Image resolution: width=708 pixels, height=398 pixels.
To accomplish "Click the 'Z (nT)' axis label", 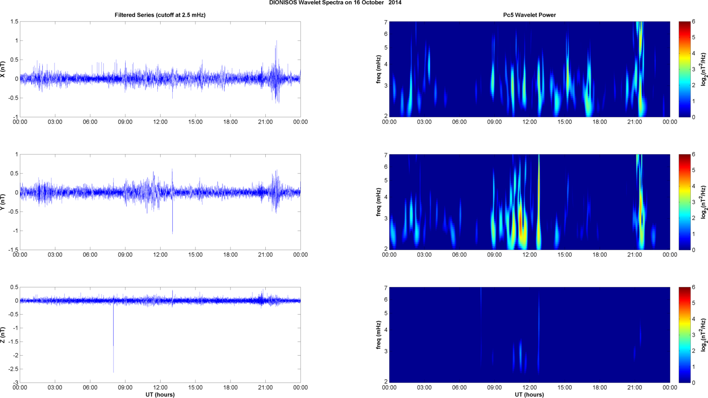I will tap(3, 335).
